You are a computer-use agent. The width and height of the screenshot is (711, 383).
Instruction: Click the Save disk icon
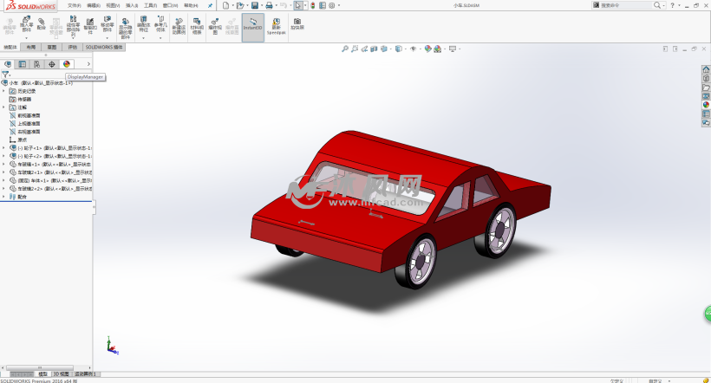[x=255, y=5]
